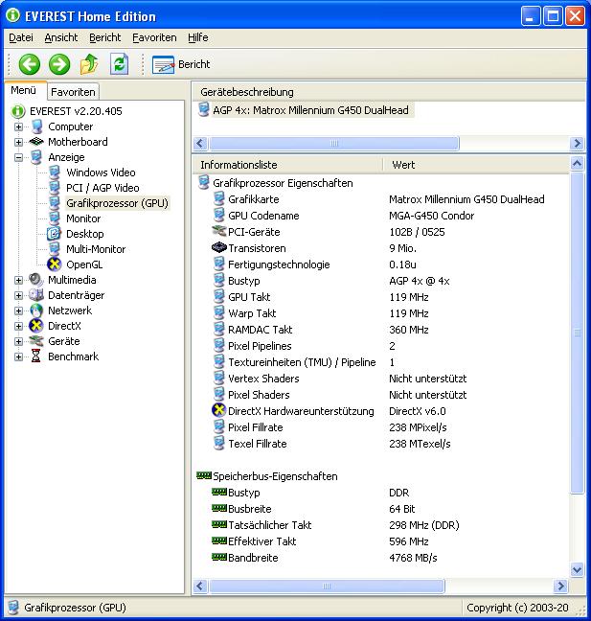
Task: Click the Computer node icon in tree
Action: tap(36, 126)
